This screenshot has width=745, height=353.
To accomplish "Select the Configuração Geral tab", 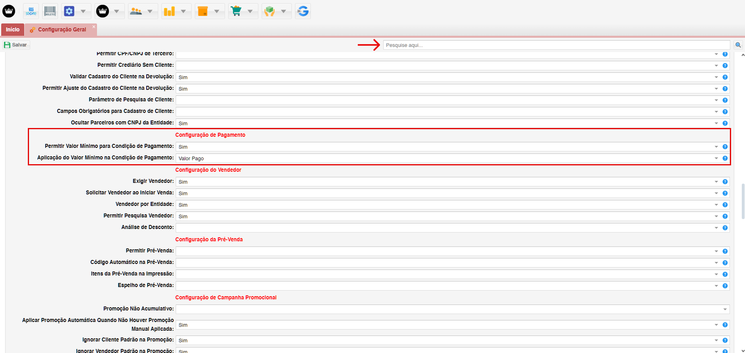I will pos(62,29).
